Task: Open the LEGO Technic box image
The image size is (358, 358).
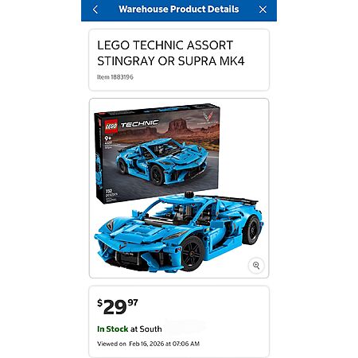Action: [x=157, y=154]
